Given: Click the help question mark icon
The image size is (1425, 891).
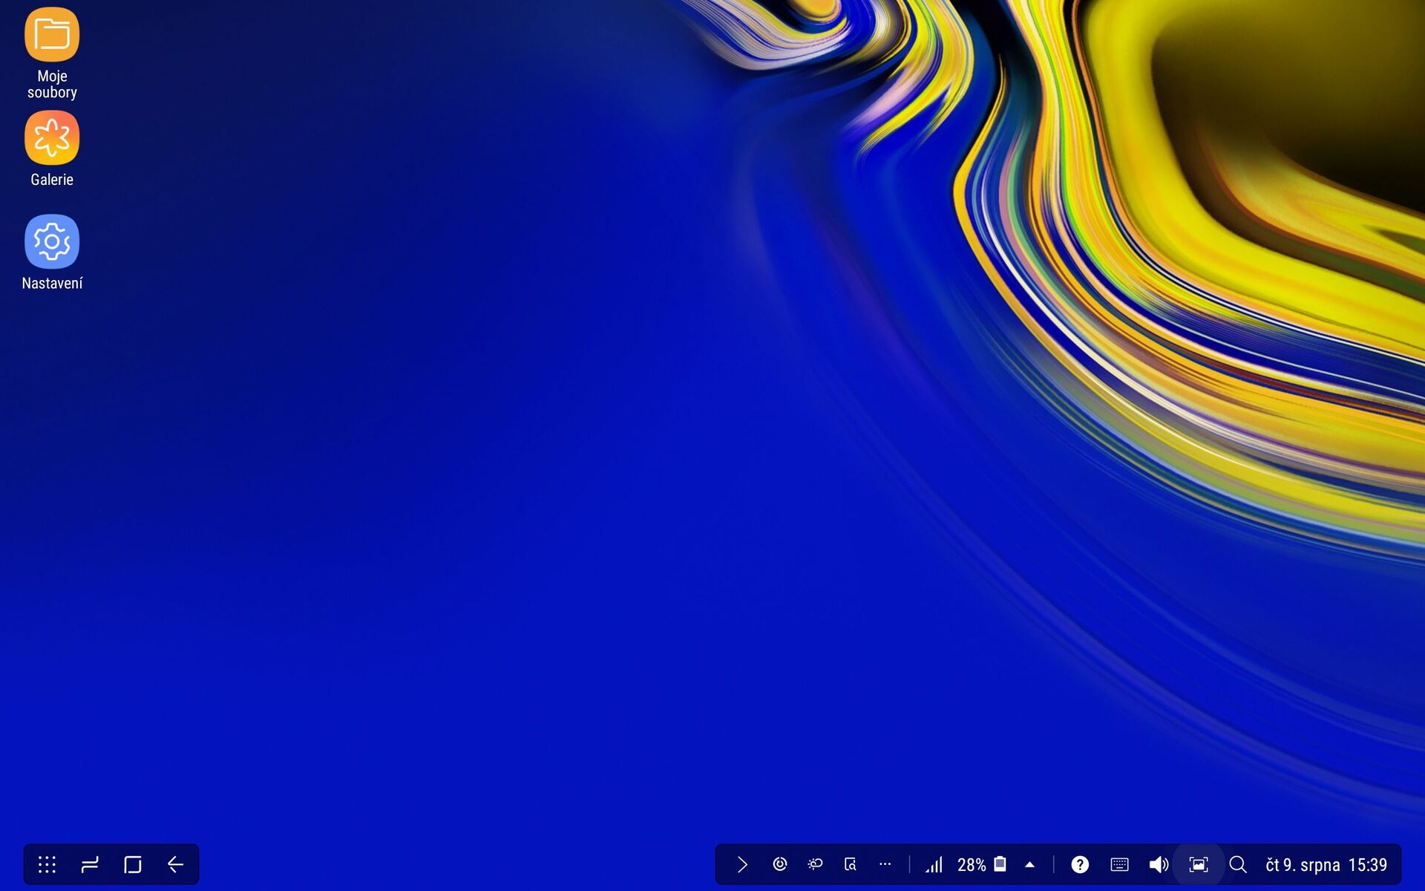Looking at the screenshot, I should coord(1080,864).
